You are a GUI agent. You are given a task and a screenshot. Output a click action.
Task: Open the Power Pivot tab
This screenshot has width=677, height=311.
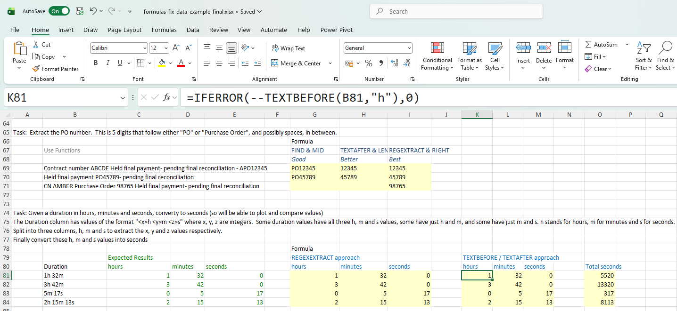336,30
